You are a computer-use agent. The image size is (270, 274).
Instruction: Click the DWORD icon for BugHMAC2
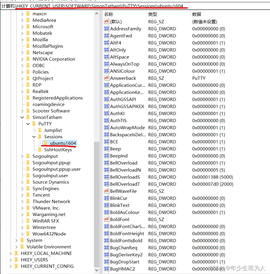coord(106,269)
